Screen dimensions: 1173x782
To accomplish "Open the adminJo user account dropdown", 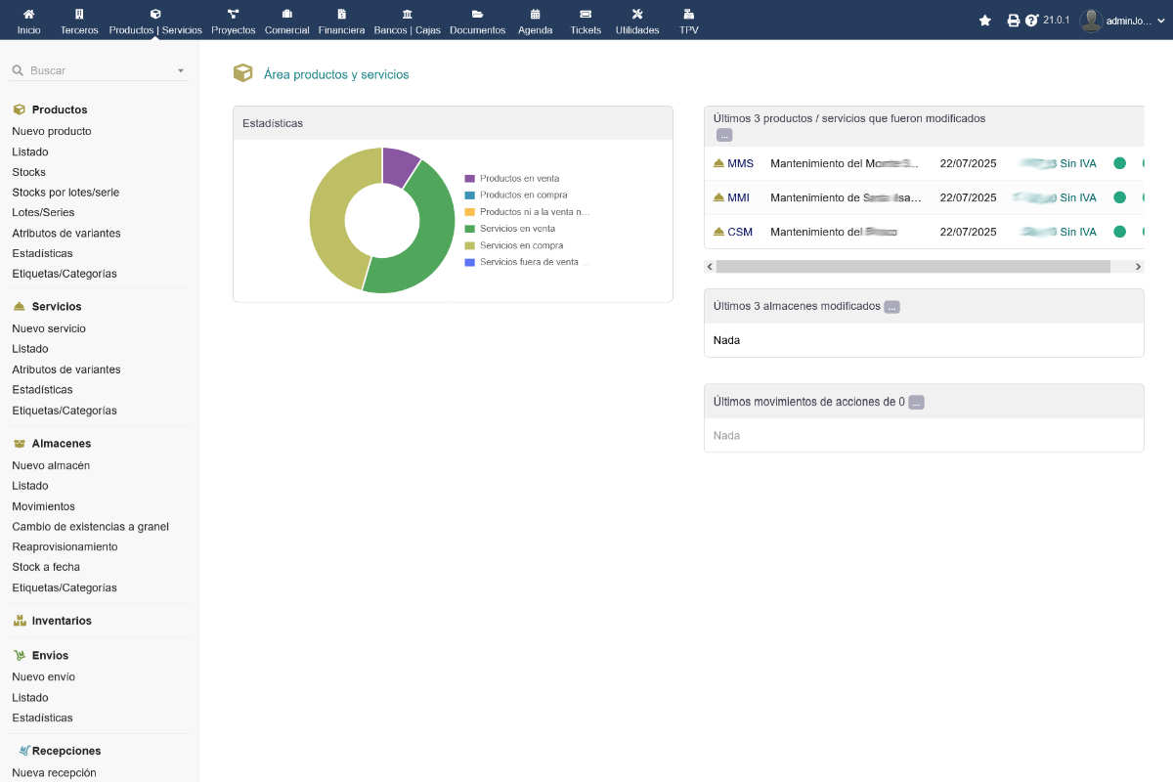I will pyautogui.click(x=1124, y=21).
